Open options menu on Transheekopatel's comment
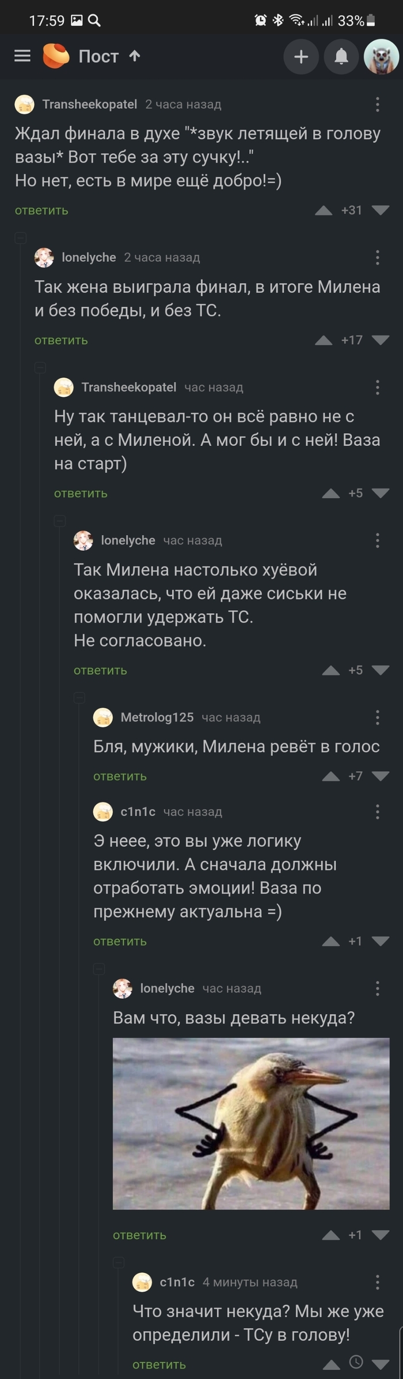The image size is (403, 1379). 377,104
